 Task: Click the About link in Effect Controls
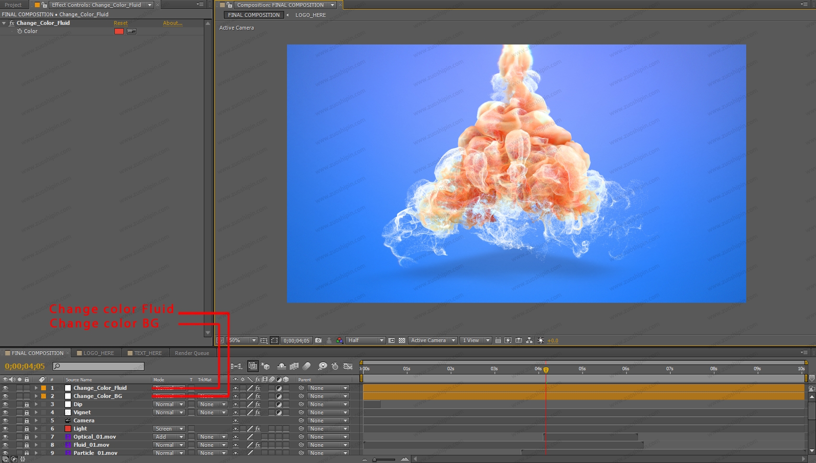(x=172, y=23)
